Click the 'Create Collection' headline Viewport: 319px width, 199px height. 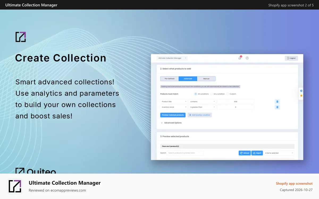pos(61,58)
